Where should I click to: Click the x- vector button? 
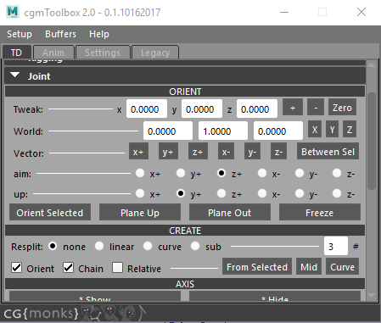click(226, 152)
